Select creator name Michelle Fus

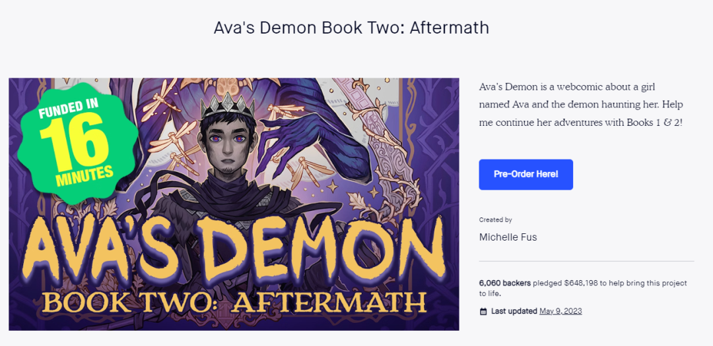tap(508, 237)
